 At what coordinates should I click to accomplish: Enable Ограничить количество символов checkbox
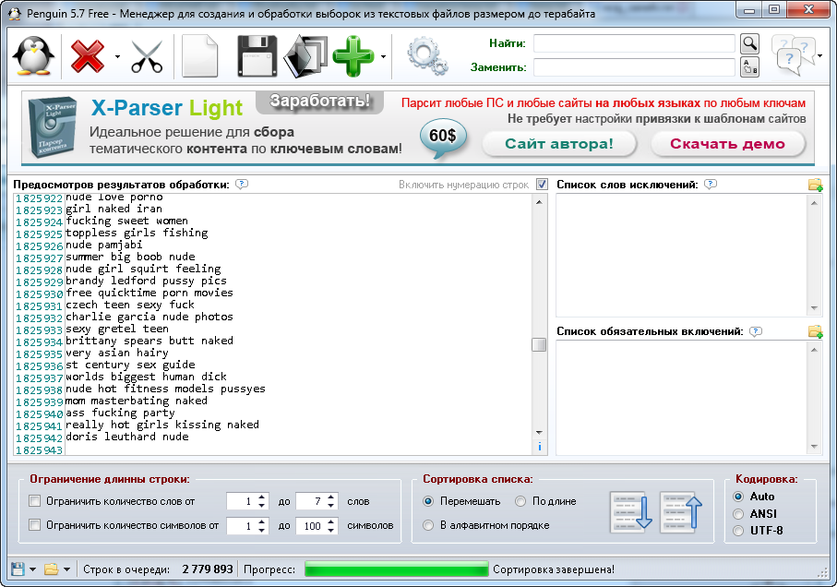(35, 525)
